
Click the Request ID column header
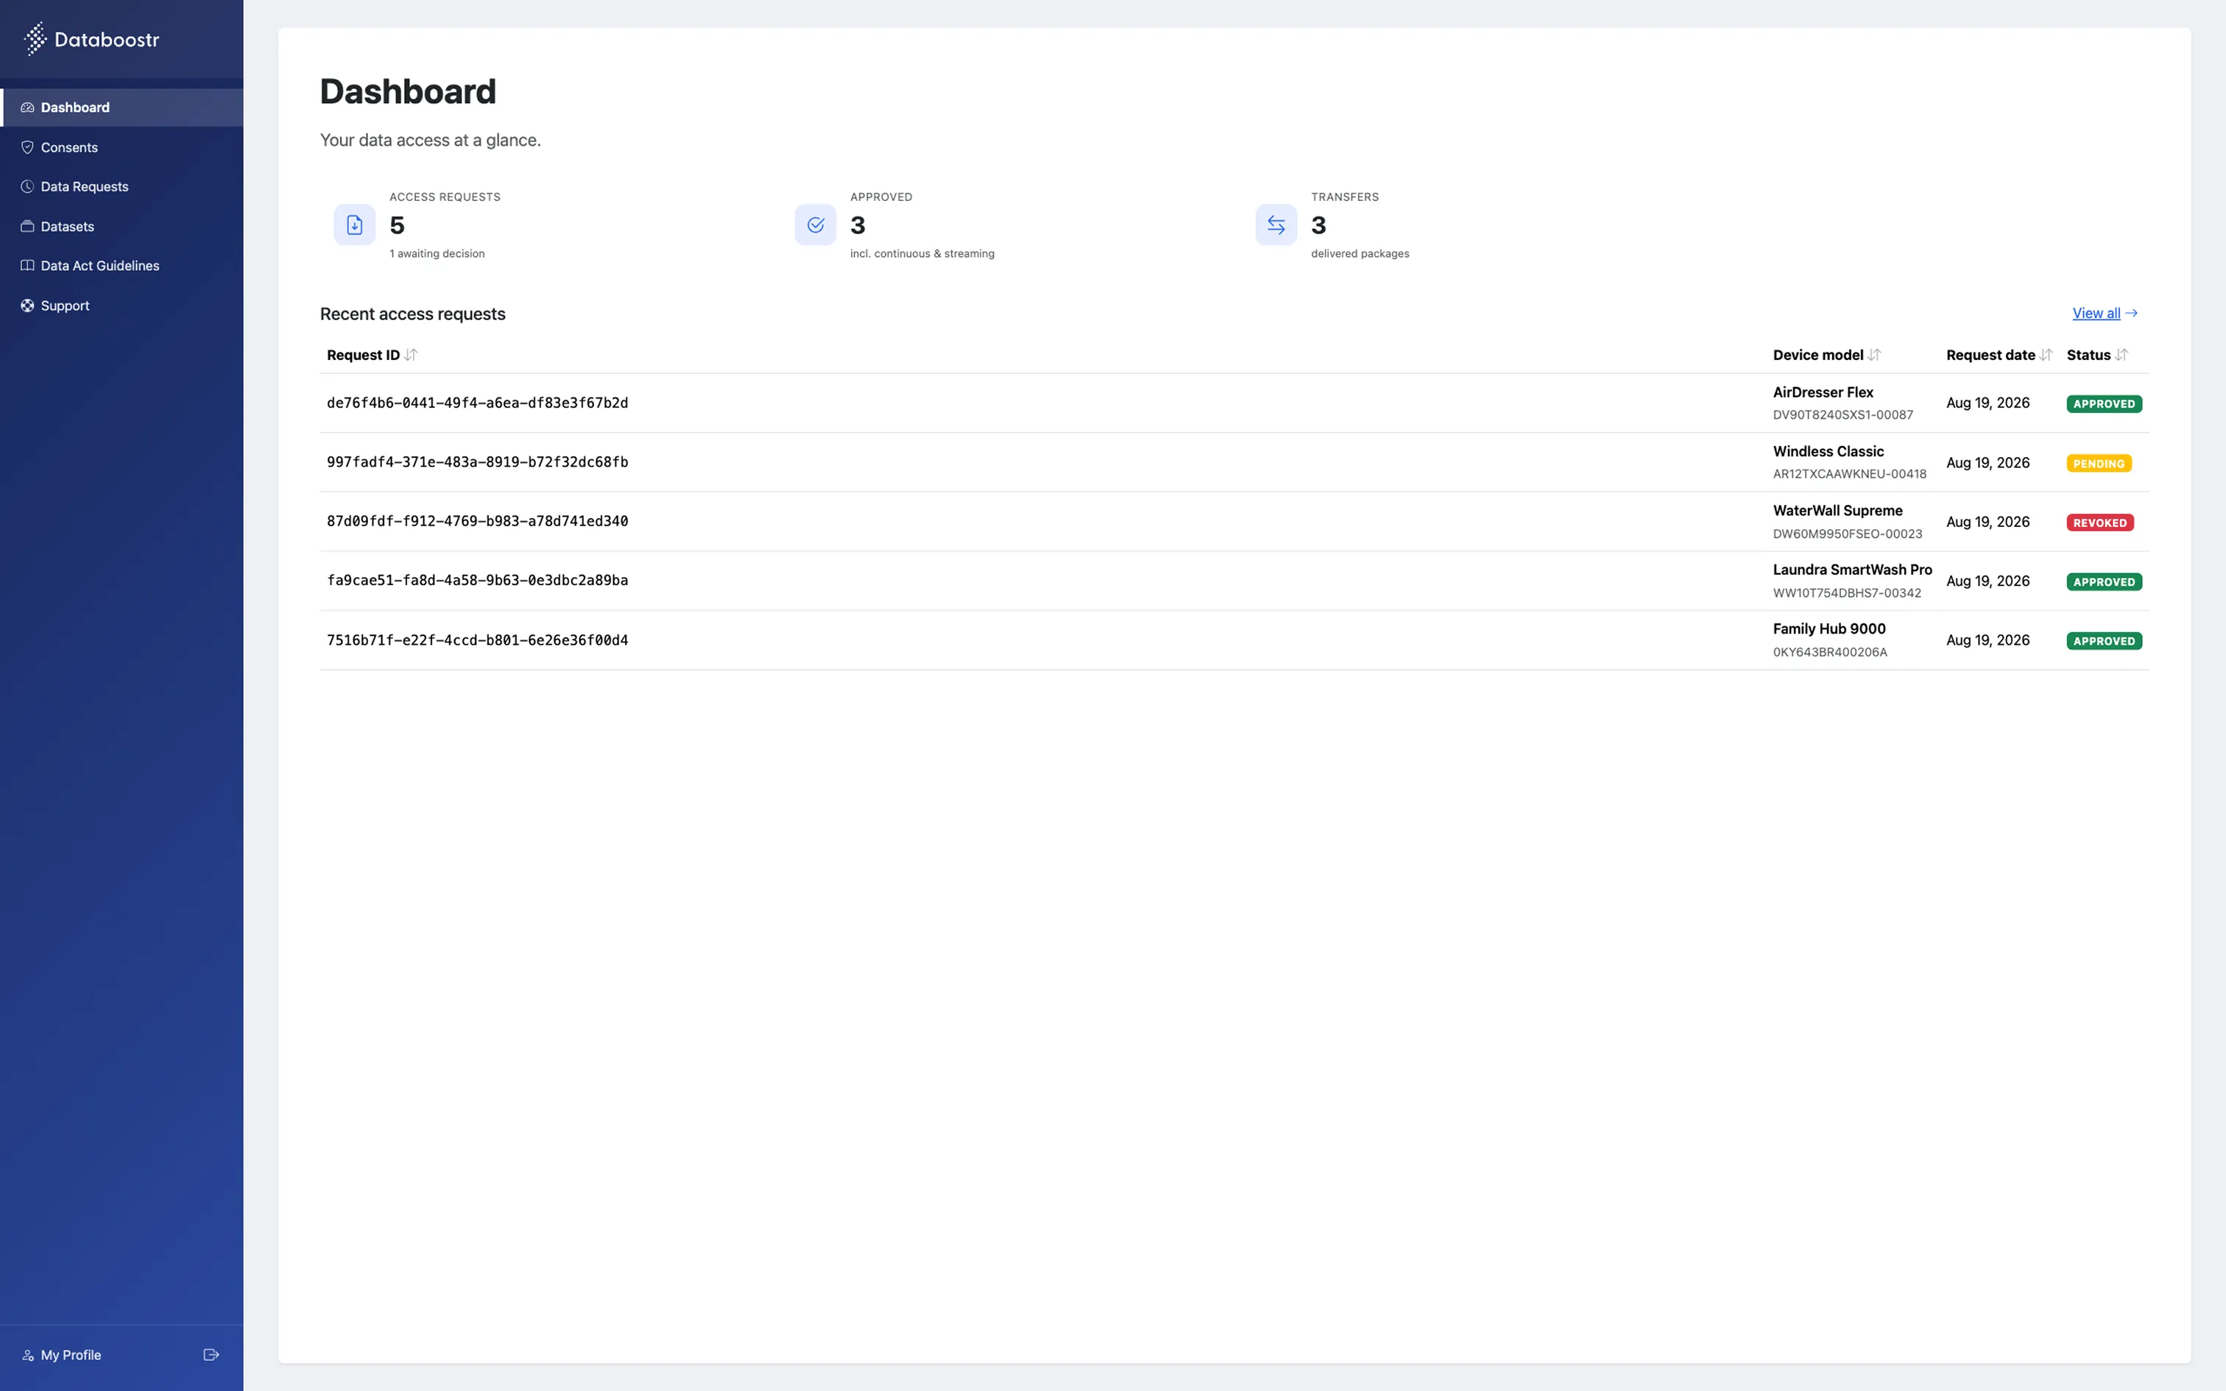[364, 355]
